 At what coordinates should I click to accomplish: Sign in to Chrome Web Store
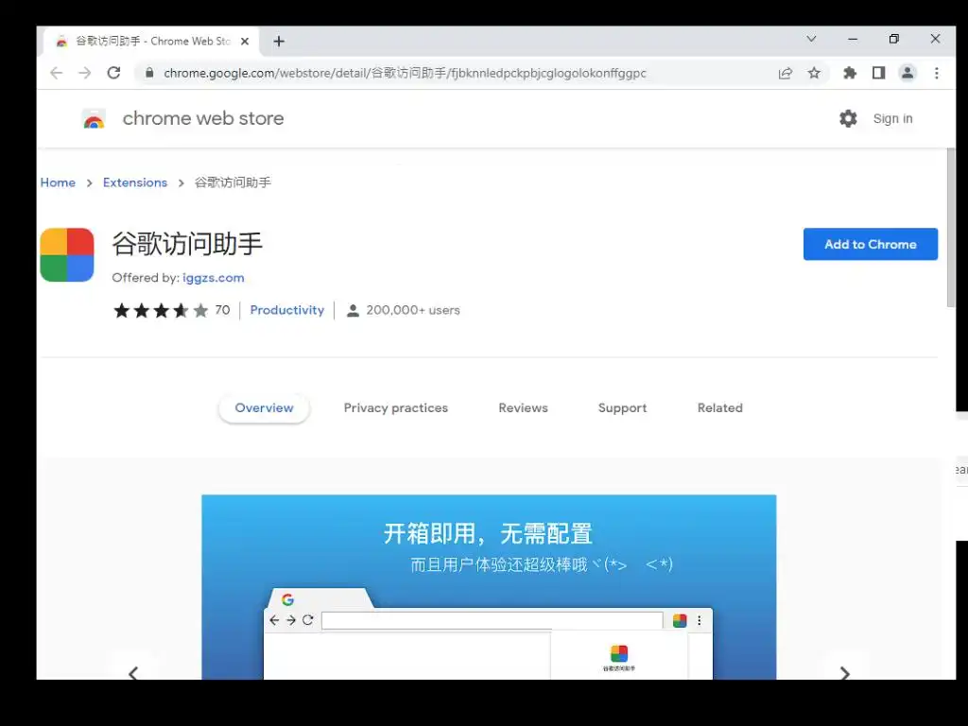click(x=892, y=118)
